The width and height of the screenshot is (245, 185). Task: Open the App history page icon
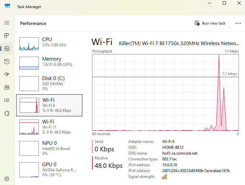click(x=7, y=62)
